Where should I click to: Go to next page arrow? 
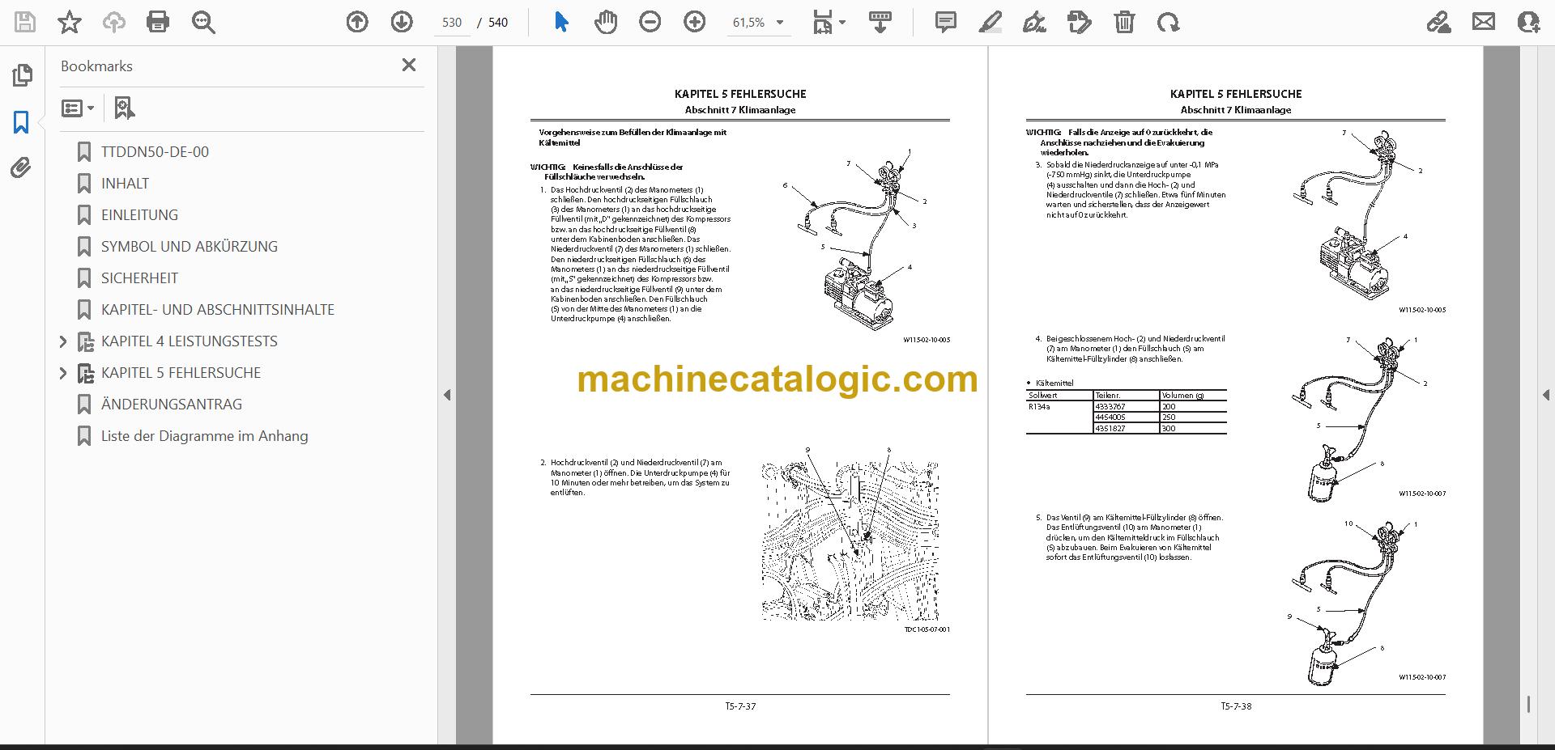pyautogui.click(x=402, y=22)
